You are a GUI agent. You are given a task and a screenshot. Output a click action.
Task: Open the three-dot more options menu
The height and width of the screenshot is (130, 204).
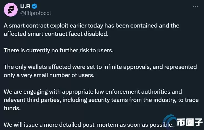click(195, 6)
